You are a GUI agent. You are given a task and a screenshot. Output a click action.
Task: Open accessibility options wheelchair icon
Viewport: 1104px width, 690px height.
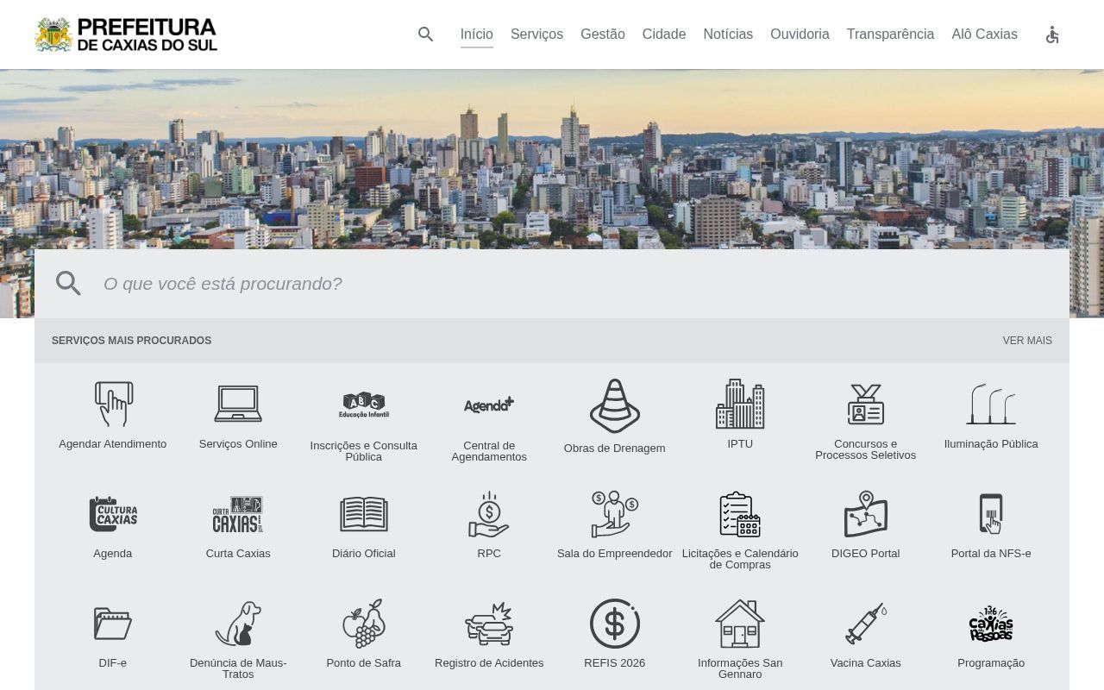click(1052, 34)
